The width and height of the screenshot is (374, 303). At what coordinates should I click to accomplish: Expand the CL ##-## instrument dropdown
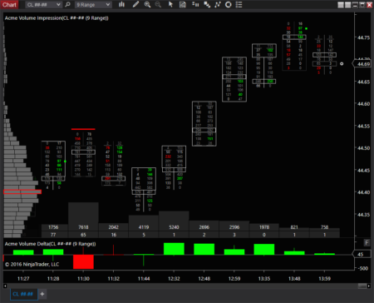43,5
